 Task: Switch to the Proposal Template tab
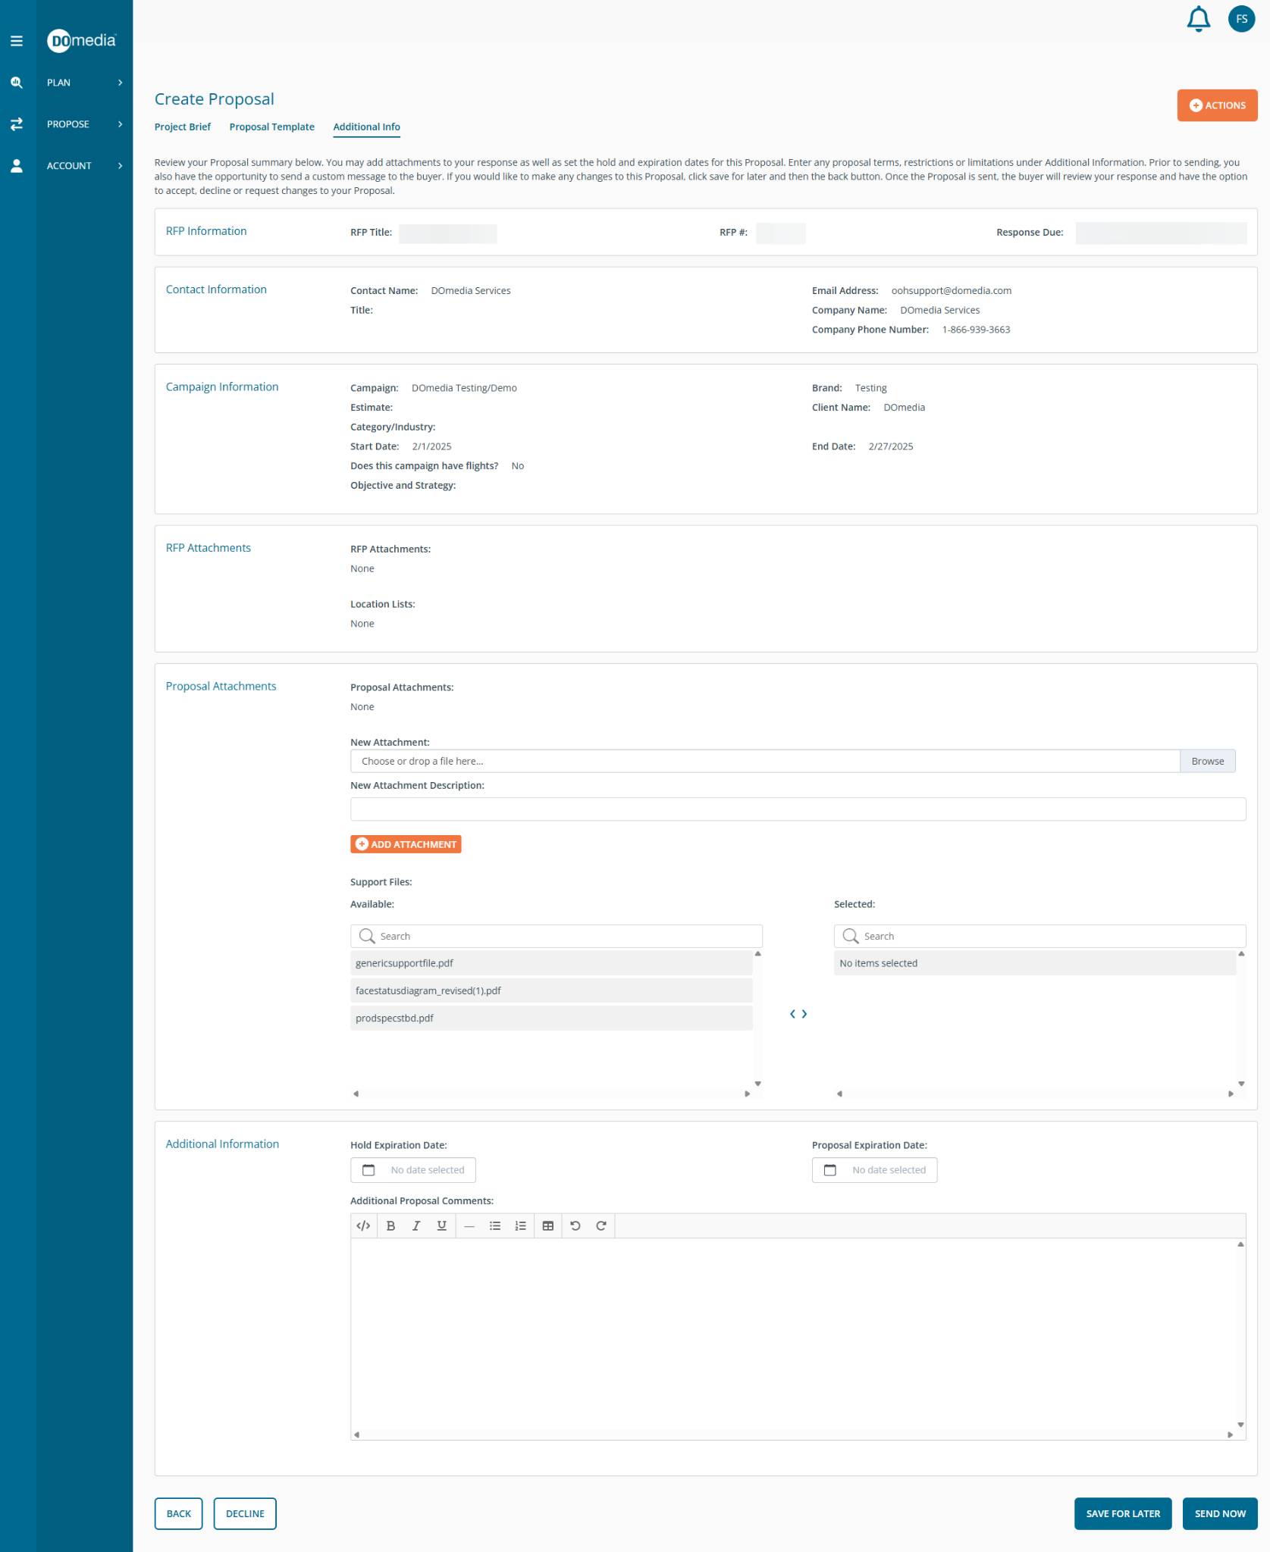[271, 127]
